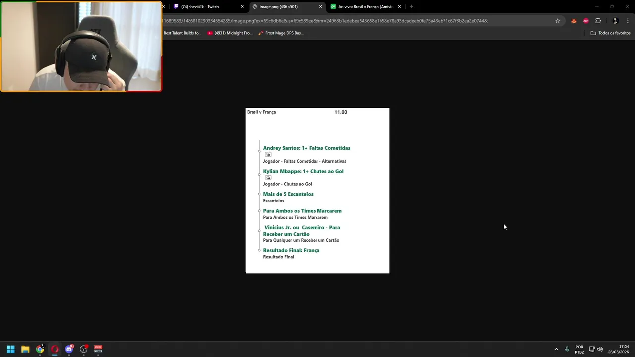Open Chrome from the taskbar
The height and width of the screenshot is (357, 635).
[40, 349]
